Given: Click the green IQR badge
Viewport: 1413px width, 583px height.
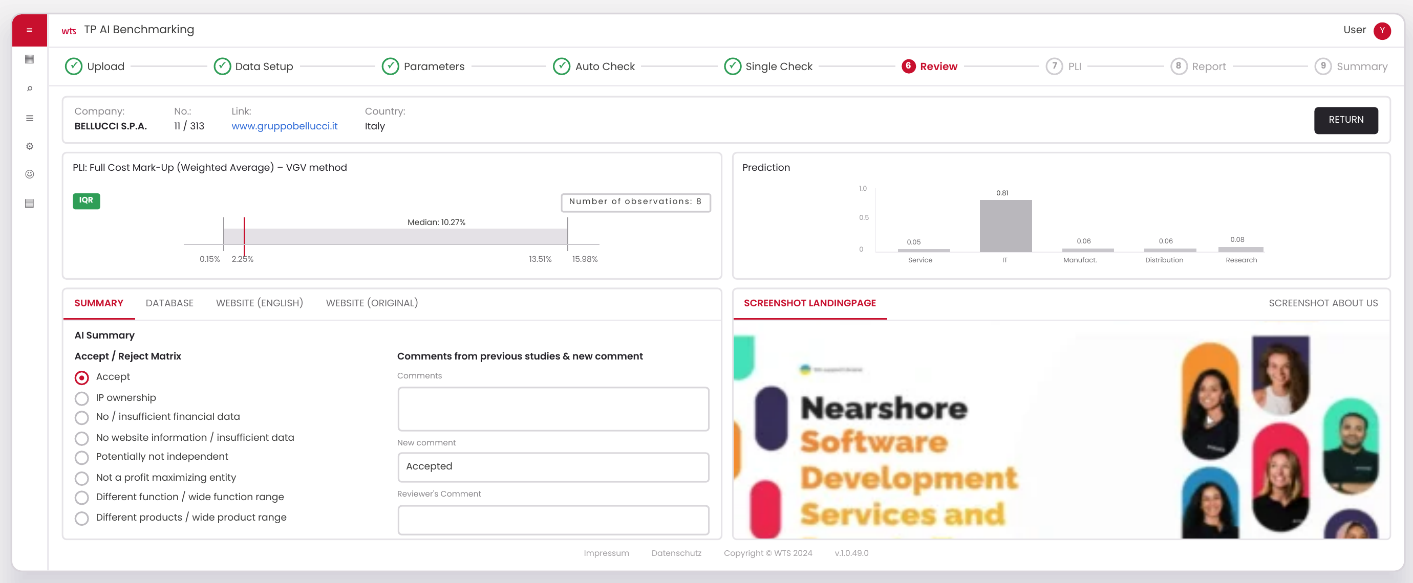Looking at the screenshot, I should point(86,200).
